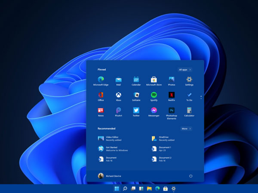Launch the Photos app
This screenshot has height=193, width=258.
tap(172, 81)
